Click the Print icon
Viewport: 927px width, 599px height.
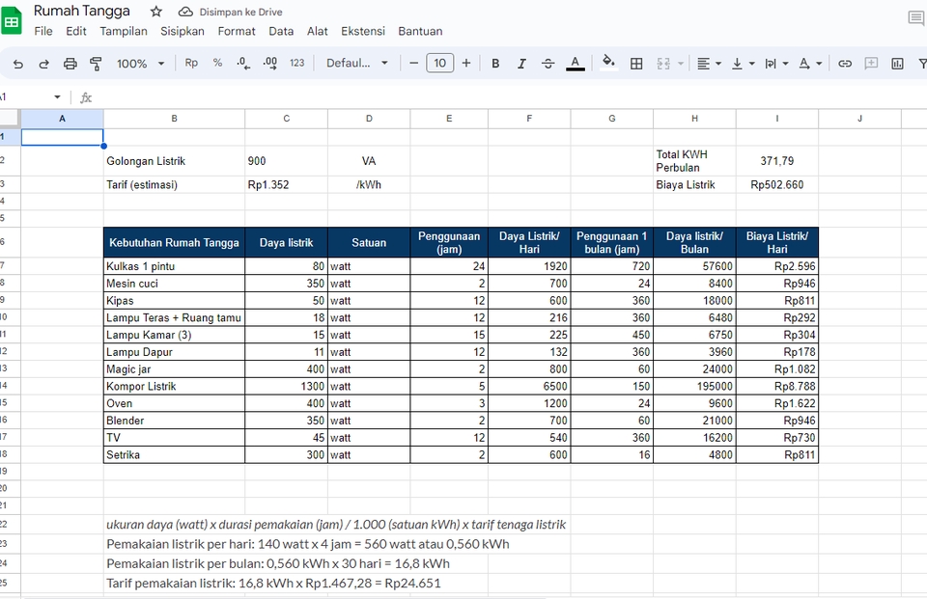(x=70, y=63)
